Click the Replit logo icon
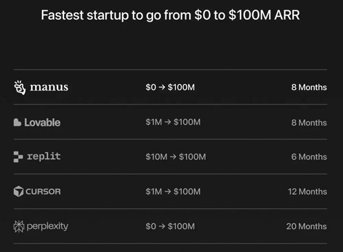Image resolution: width=343 pixels, height=252 pixels. [x=18, y=157]
